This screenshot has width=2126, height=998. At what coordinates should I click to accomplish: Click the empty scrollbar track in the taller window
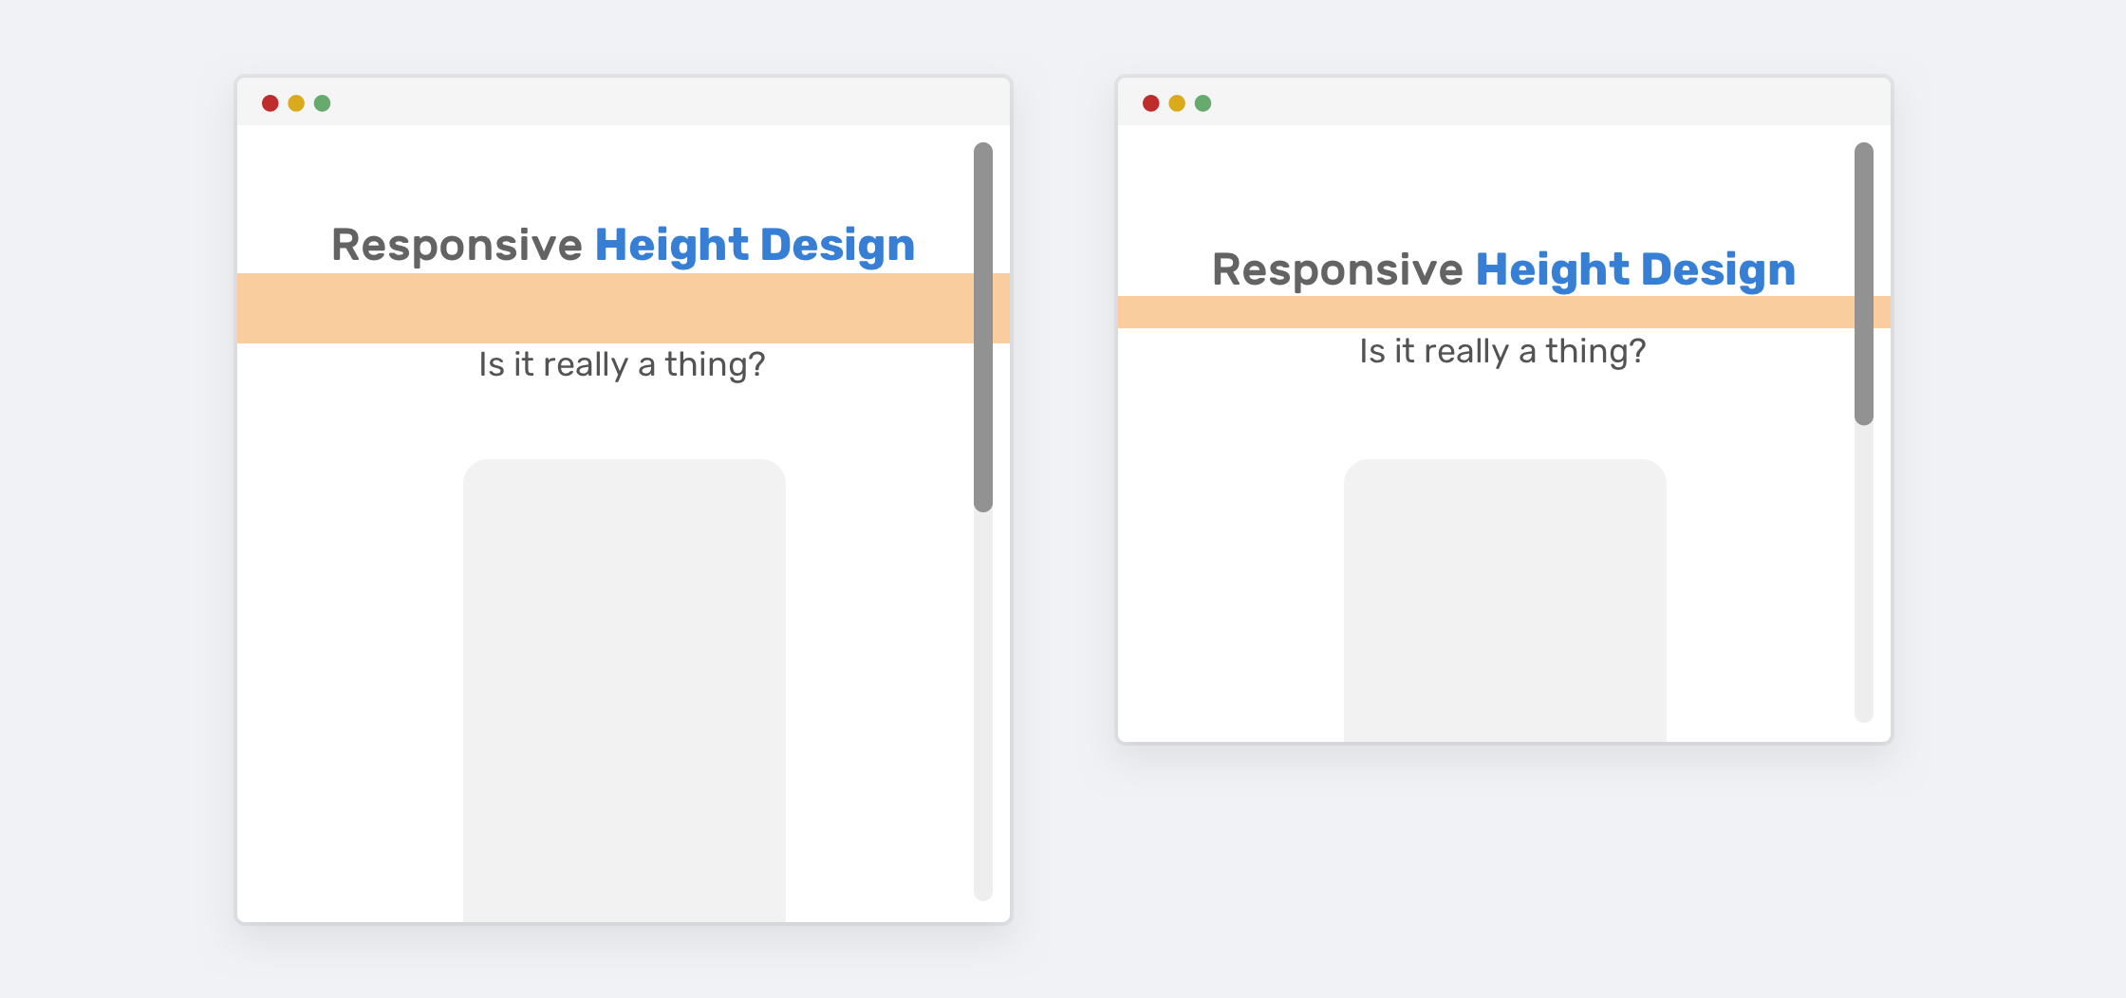983,707
